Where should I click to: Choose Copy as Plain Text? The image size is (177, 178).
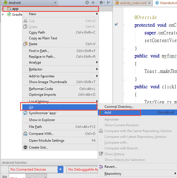tap(60, 38)
